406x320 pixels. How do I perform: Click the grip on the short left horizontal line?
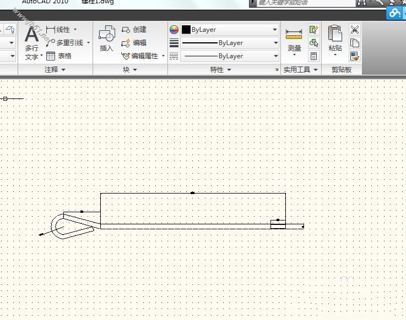point(82,212)
